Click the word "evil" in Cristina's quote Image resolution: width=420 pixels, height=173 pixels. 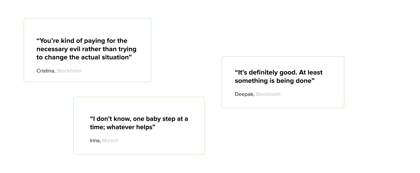(75, 49)
